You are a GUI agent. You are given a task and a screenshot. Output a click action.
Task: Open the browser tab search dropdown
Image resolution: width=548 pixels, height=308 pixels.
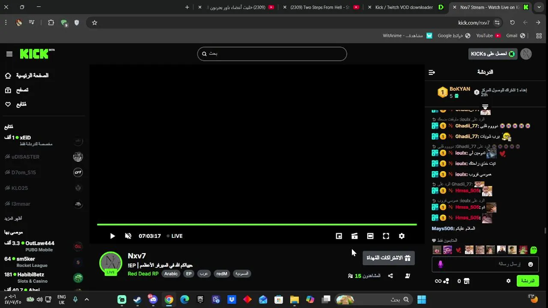539,7
